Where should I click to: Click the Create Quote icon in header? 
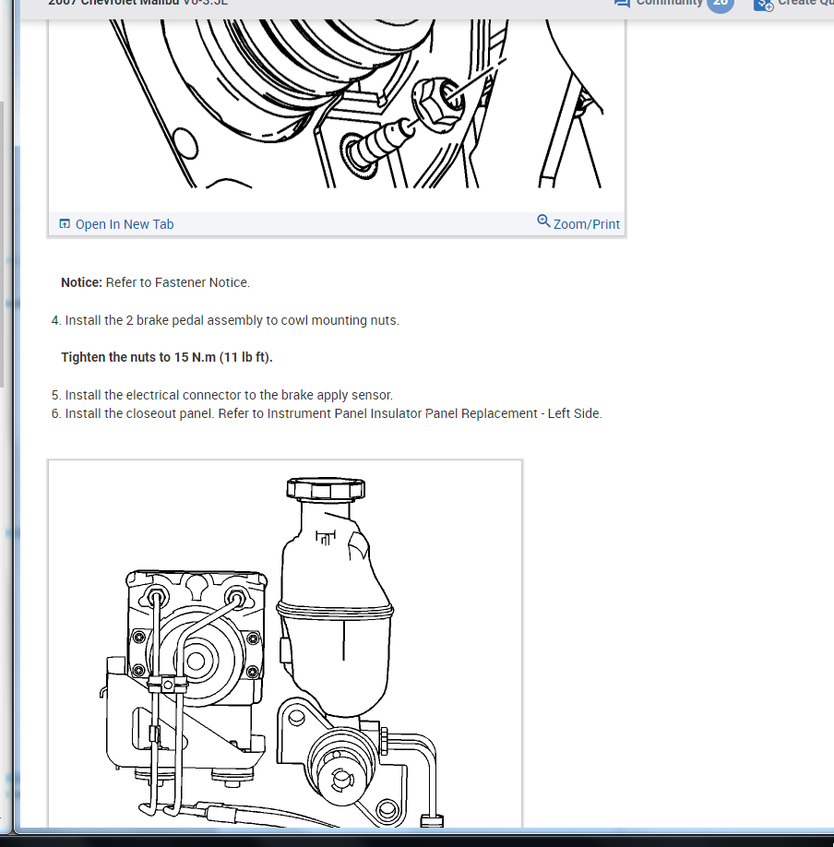(763, 5)
